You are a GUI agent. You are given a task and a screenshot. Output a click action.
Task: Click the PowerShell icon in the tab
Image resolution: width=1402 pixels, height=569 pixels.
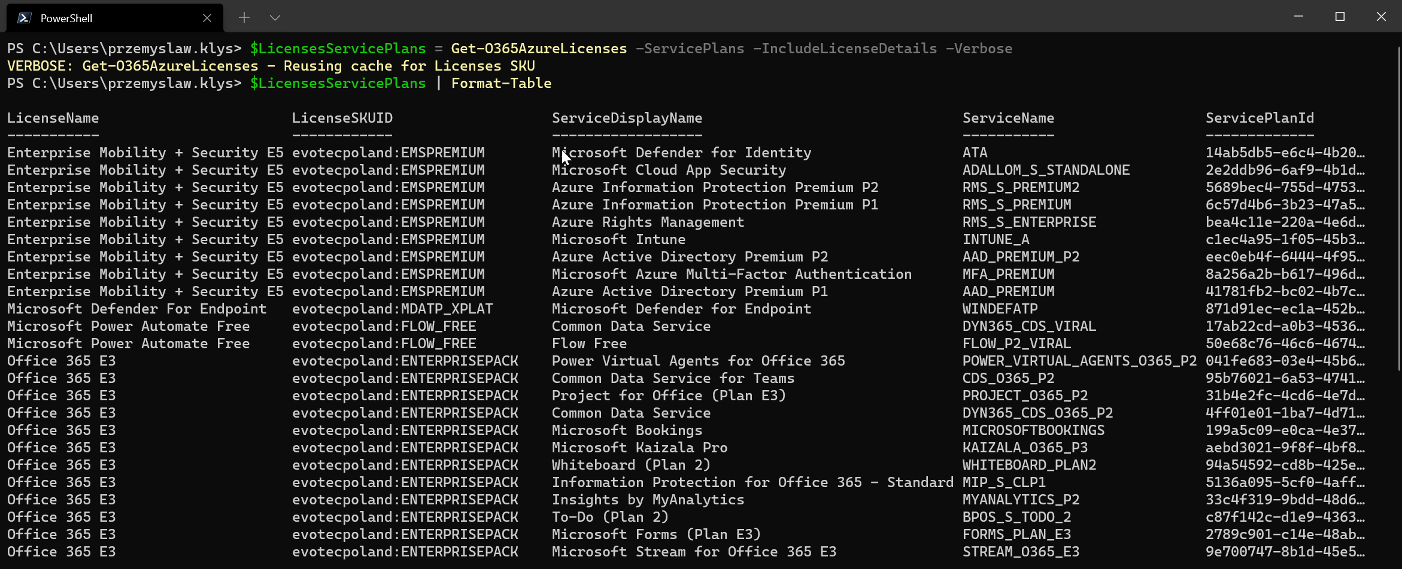click(24, 18)
